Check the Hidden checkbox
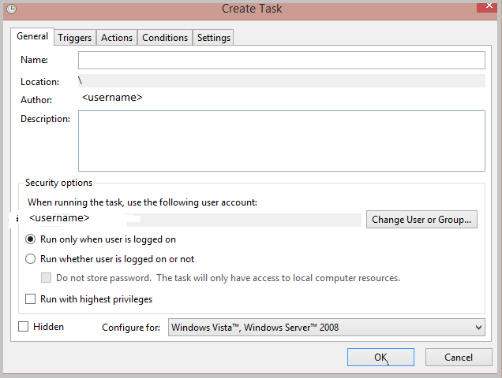Screen dimensions: 502x378 click(24, 327)
